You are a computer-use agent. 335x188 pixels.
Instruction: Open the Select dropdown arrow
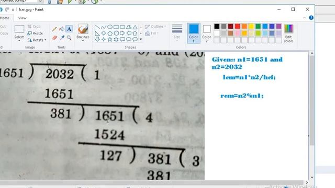point(19,41)
